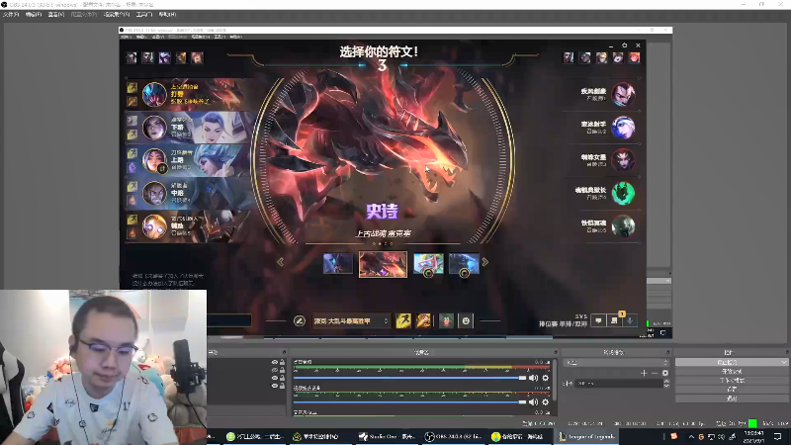Click the transition duration value field

coord(619,384)
